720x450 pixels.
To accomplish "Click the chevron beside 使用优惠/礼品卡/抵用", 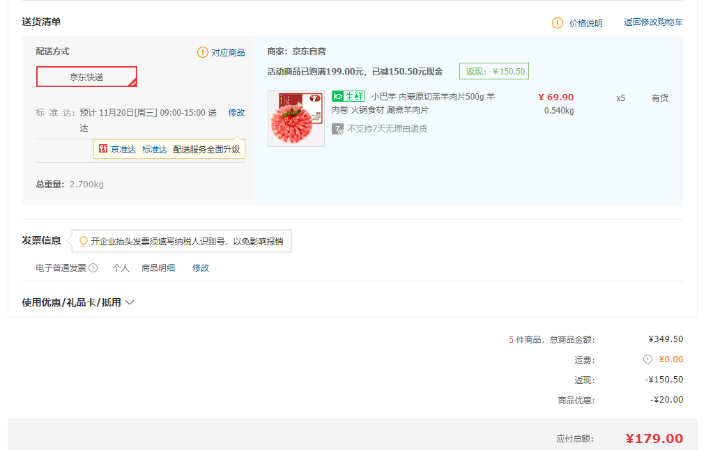I will 130,303.
